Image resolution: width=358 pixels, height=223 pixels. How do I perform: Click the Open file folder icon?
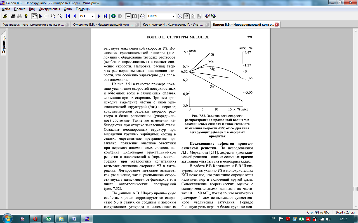(x=5, y=16)
